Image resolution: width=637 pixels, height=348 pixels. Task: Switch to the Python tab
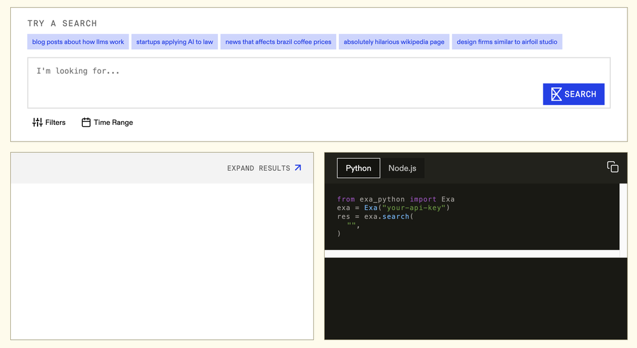click(358, 168)
